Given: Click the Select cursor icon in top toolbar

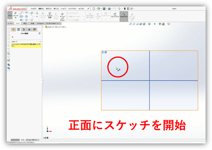Looking at the screenshot, I should (x=119, y=8).
